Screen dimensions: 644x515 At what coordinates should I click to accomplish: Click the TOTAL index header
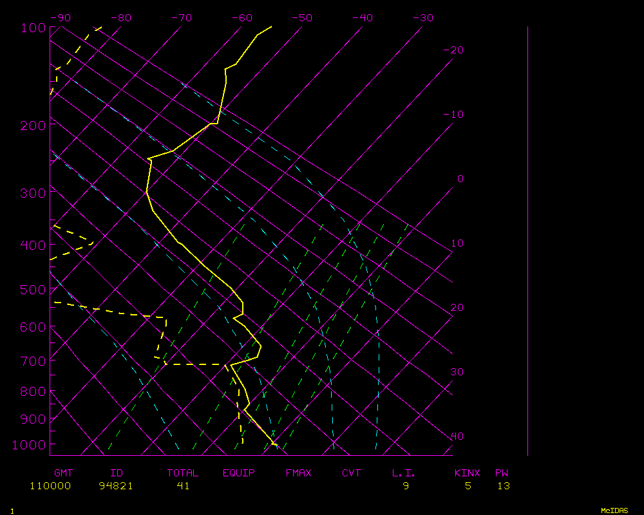[183, 473]
